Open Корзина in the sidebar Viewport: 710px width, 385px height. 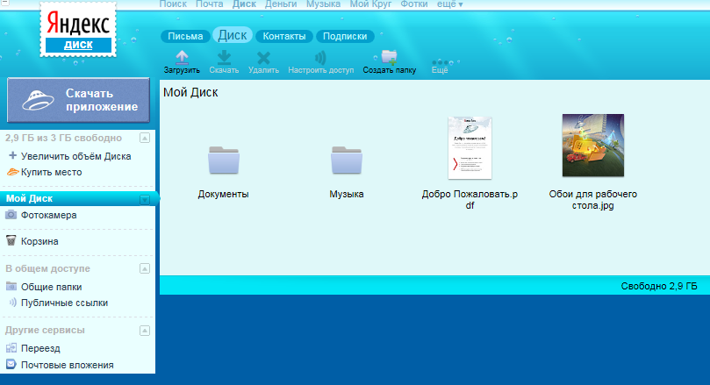[x=39, y=241]
